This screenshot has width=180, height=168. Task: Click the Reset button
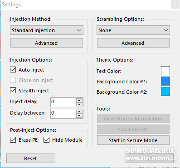pyautogui.click(x=31, y=158)
